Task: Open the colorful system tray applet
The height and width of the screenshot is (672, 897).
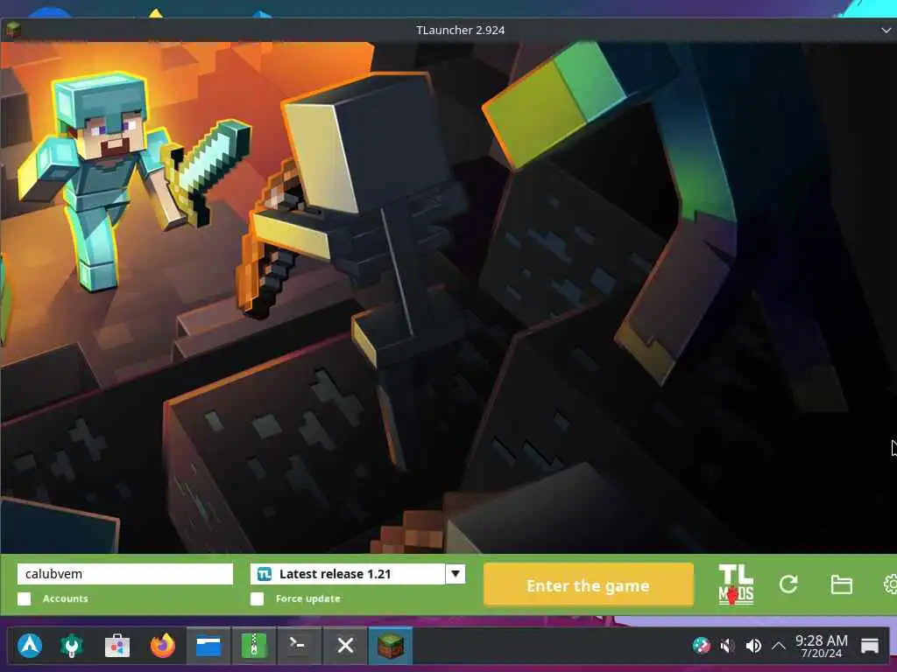Action: tap(702, 646)
